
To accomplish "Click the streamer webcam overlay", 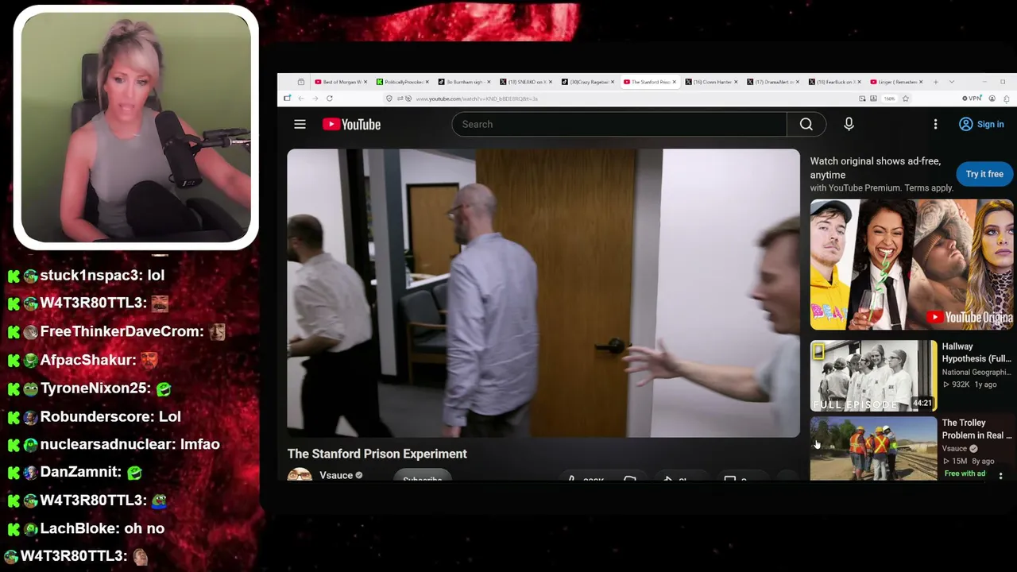I will (136, 127).
